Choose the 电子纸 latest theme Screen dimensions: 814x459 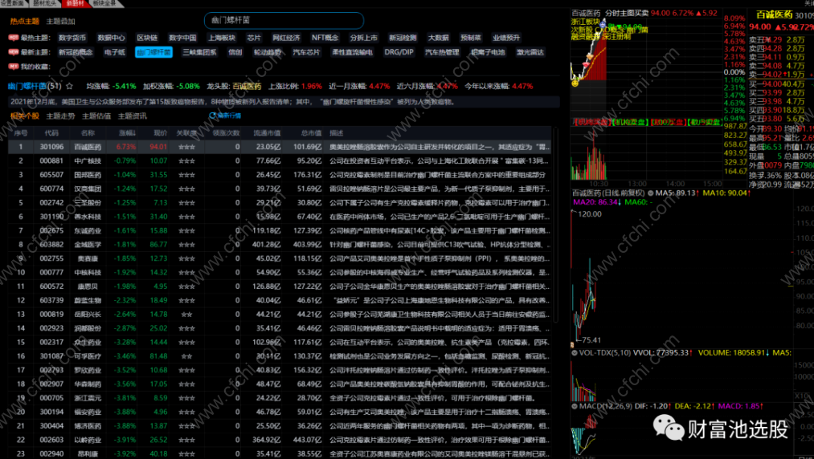click(x=114, y=52)
